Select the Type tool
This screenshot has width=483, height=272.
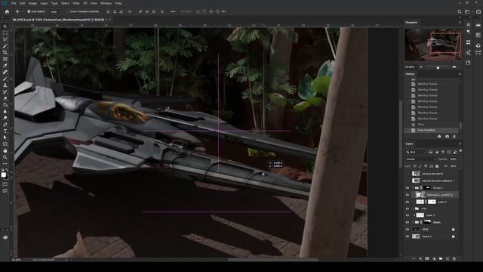[x=5, y=131]
